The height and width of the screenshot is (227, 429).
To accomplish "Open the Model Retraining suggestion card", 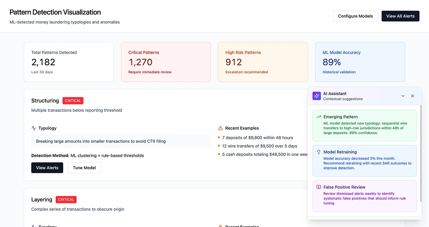I will pyautogui.click(x=365, y=160).
